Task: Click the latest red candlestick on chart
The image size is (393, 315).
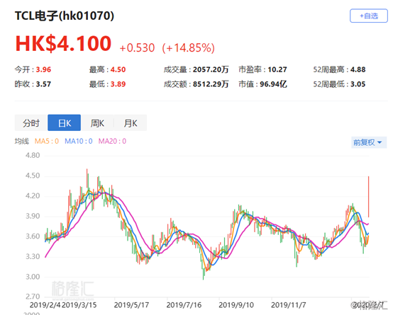Action: click(x=368, y=197)
